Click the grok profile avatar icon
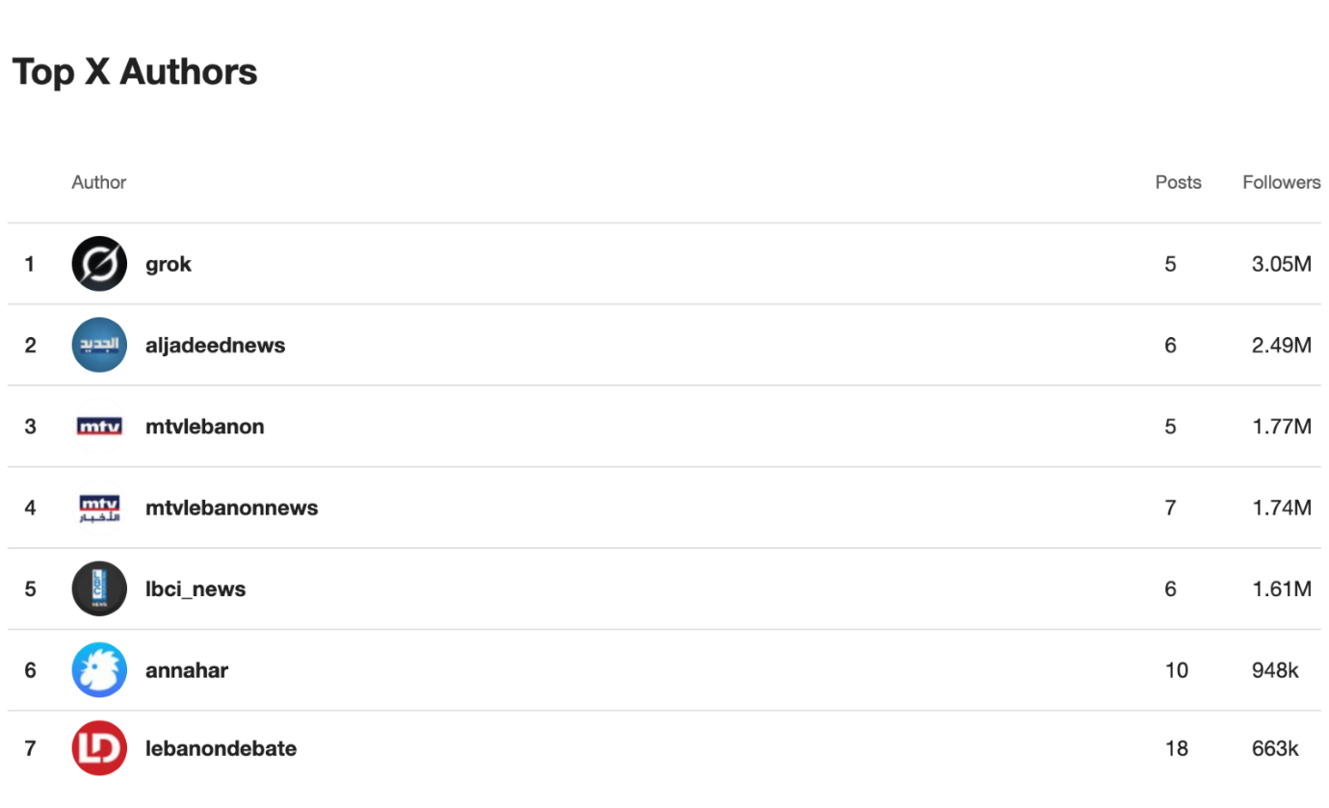Screen dimensions: 1329x808 (99, 264)
